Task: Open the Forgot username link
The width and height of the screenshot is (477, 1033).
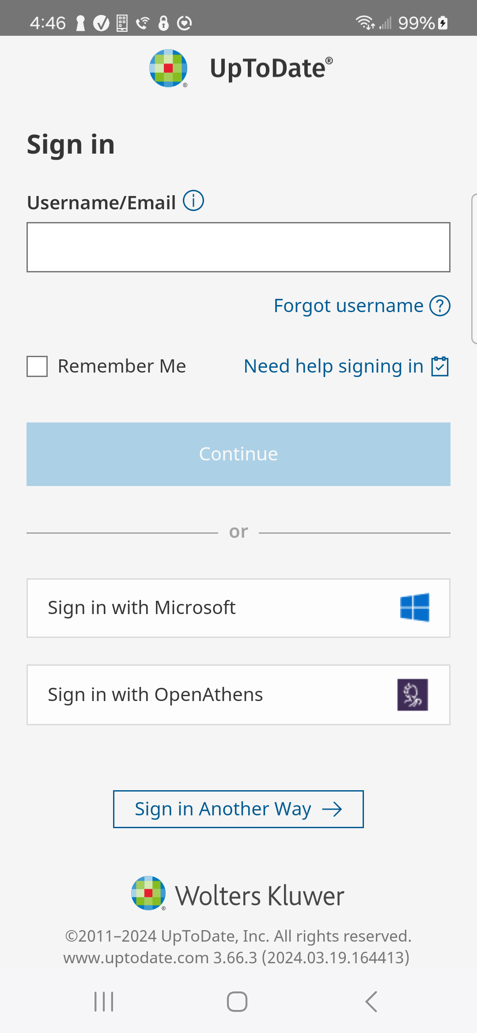Action: (348, 306)
